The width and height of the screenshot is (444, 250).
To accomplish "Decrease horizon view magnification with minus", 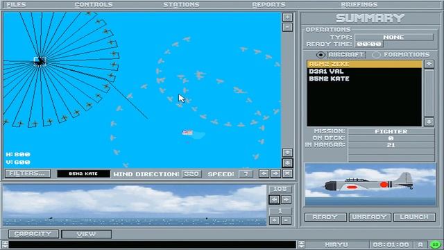I will 286,220.
